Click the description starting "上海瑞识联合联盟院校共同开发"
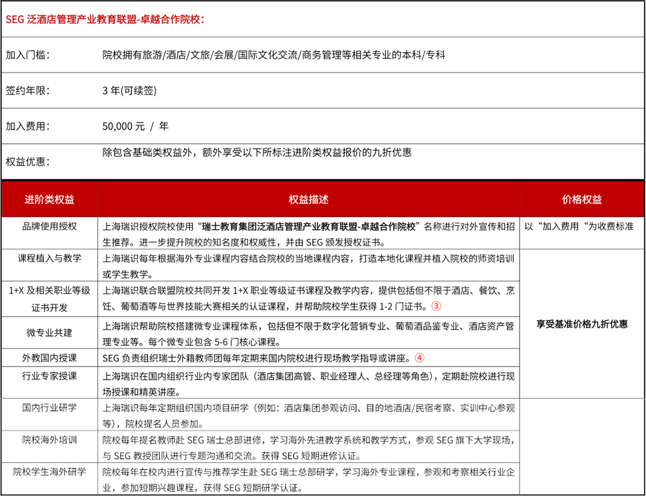The height and width of the screenshot is (496, 646). point(309,298)
